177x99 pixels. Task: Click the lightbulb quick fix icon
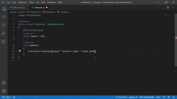point(20,51)
